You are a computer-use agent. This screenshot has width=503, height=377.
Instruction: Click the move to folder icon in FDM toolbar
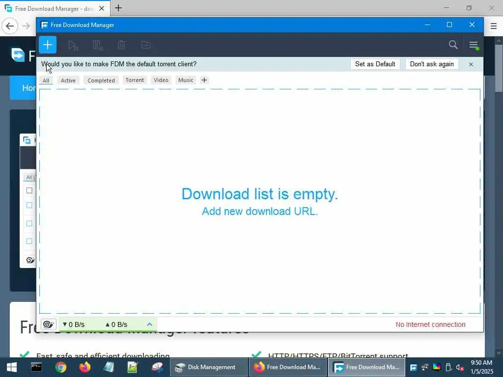pyautogui.click(x=146, y=45)
